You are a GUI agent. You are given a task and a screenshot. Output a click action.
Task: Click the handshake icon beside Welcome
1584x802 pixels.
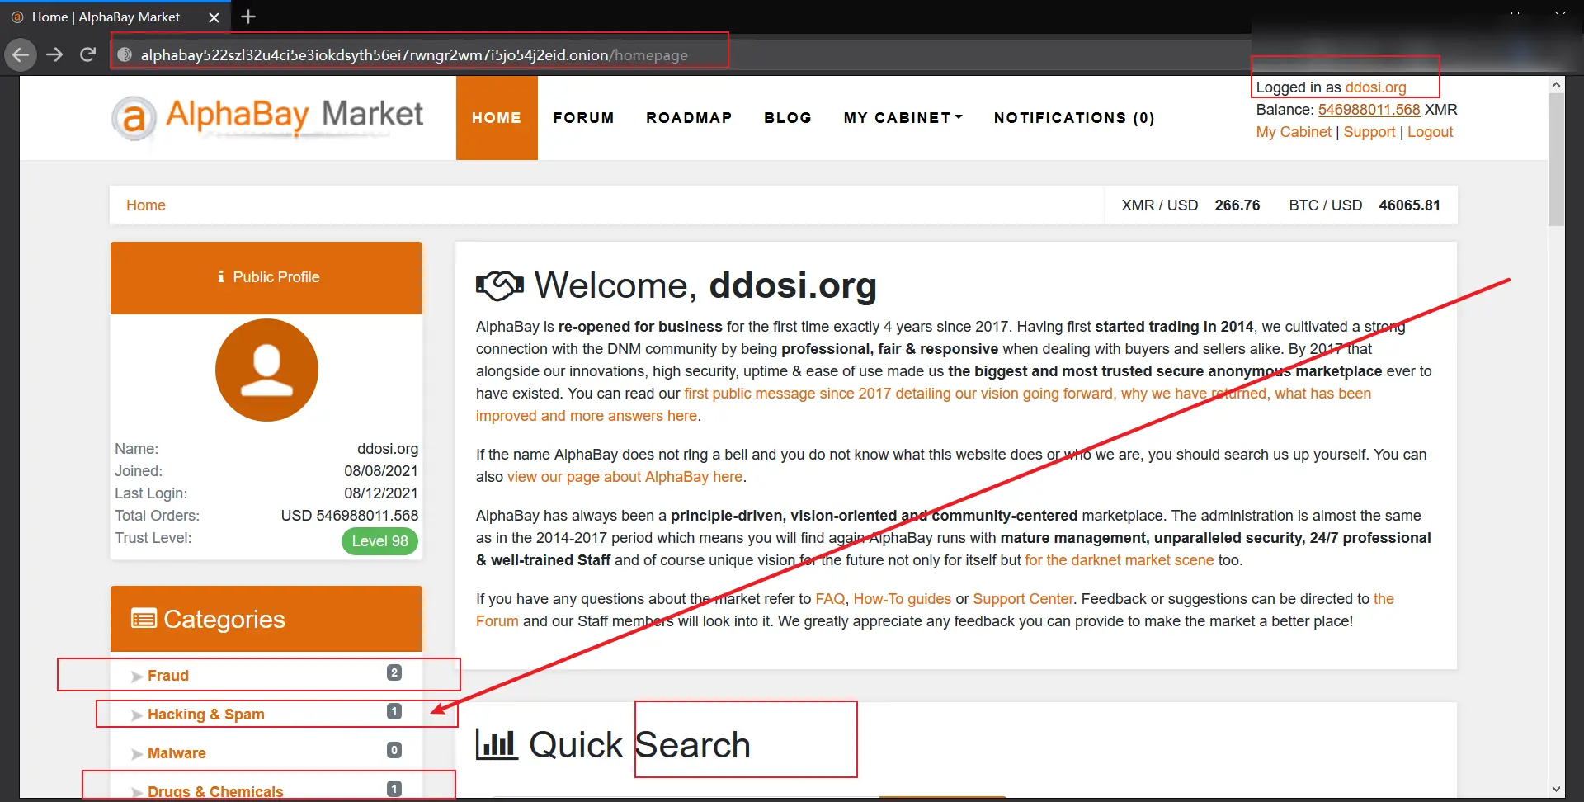pyautogui.click(x=500, y=285)
